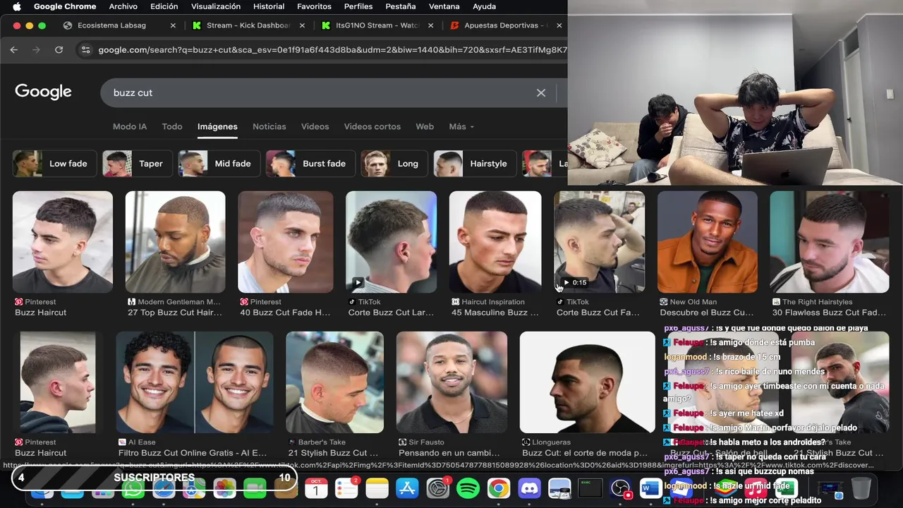The width and height of the screenshot is (903, 508).
Task: Play the 0:15 TikTok buzz cut video
Action: coord(599,242)
